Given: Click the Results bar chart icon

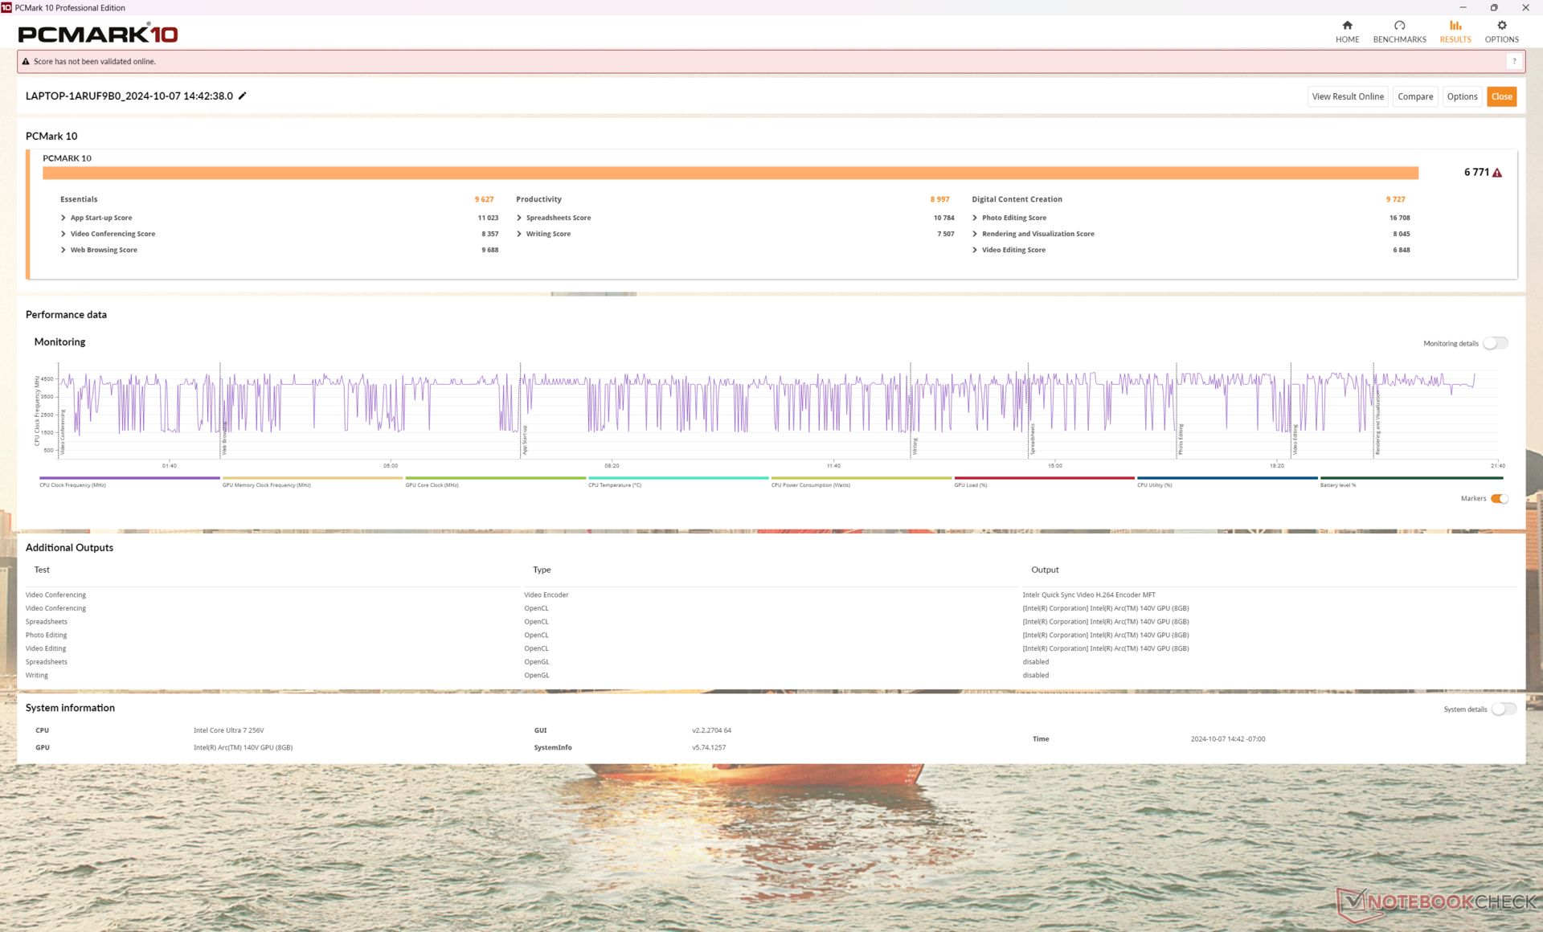Looking at the screenshot, I should coord(1455,26).
